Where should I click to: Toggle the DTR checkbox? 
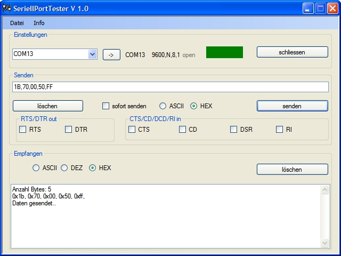69,129
